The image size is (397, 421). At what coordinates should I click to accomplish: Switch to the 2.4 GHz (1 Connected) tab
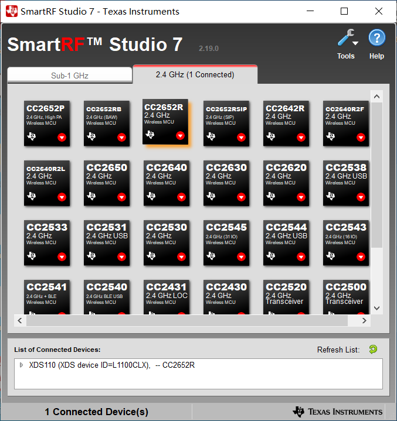tap(195, 74)
